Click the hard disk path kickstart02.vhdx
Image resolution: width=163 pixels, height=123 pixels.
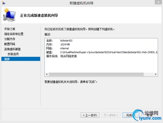coord(109,52)
